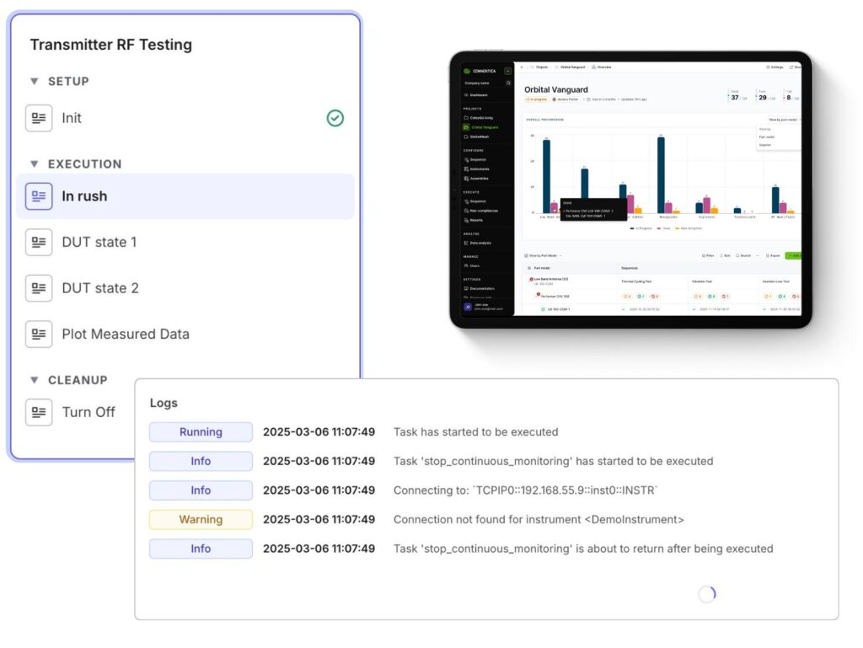The width and height of the screenshot is (863, 648).
Task: Open the View by part model dropdown above the chart
Action: pos(784,120)
